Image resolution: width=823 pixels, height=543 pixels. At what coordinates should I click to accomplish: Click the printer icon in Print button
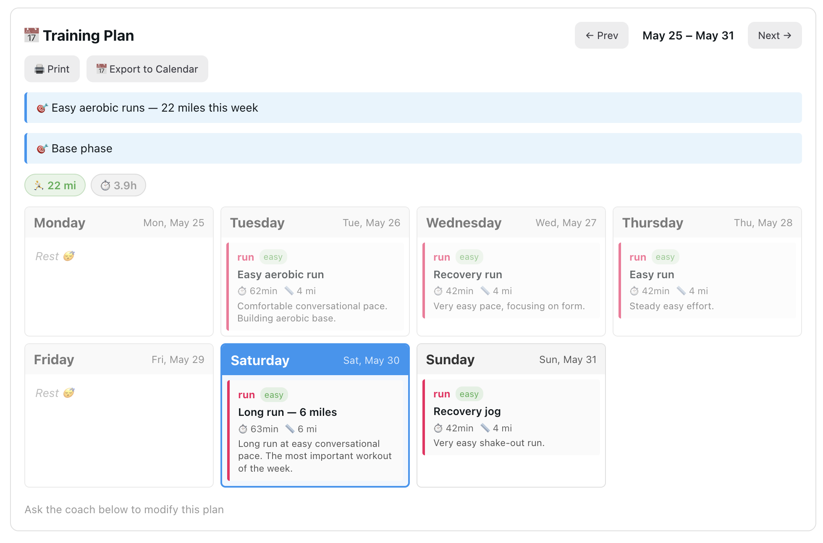39,69
